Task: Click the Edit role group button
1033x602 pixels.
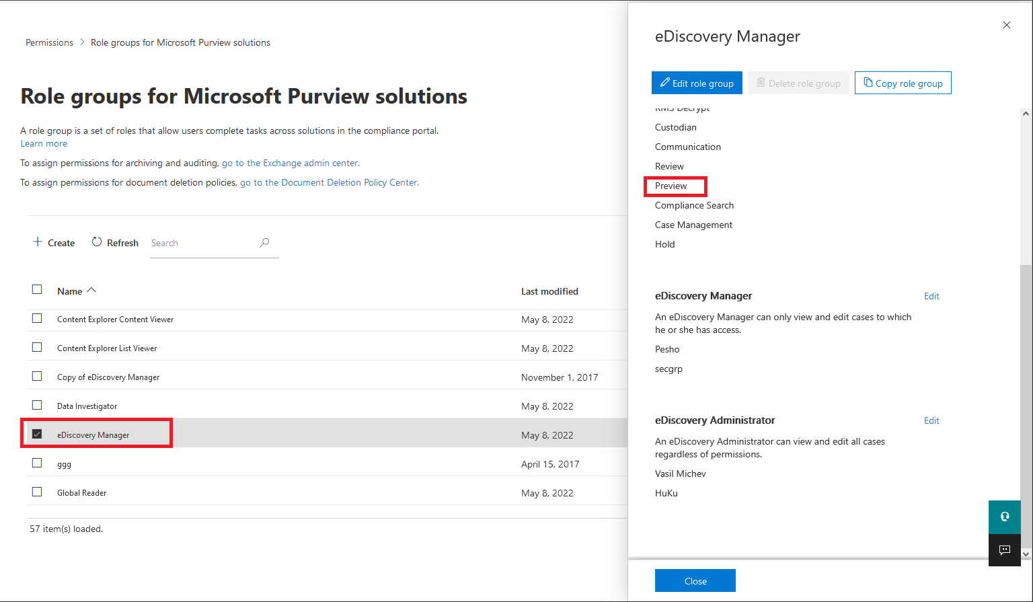Action: (697, 83)
